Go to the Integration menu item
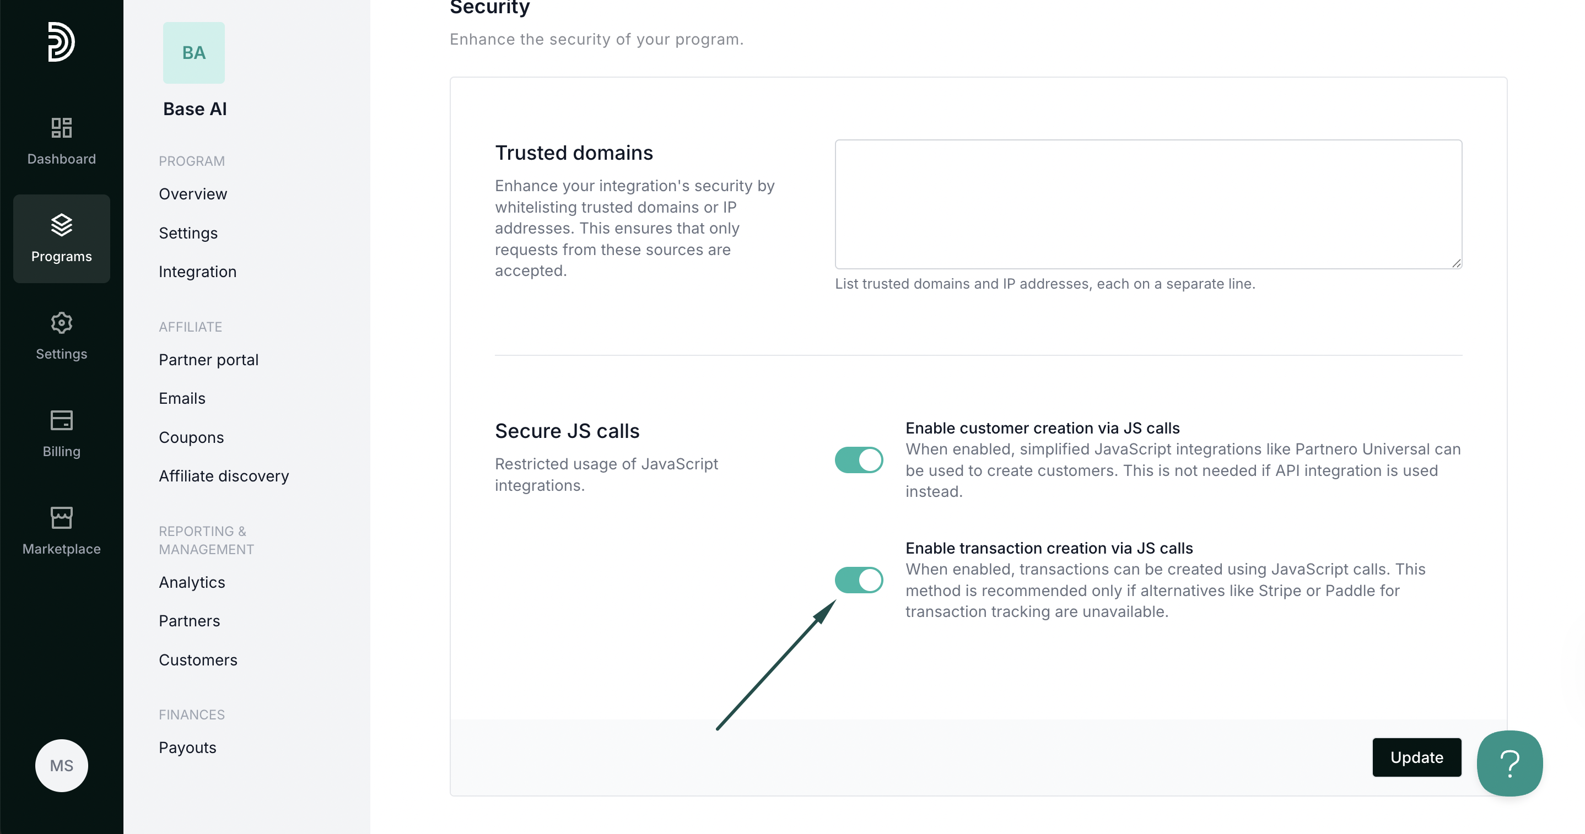1585x834 pixels. pyautogui.click(x=197, y=271)
